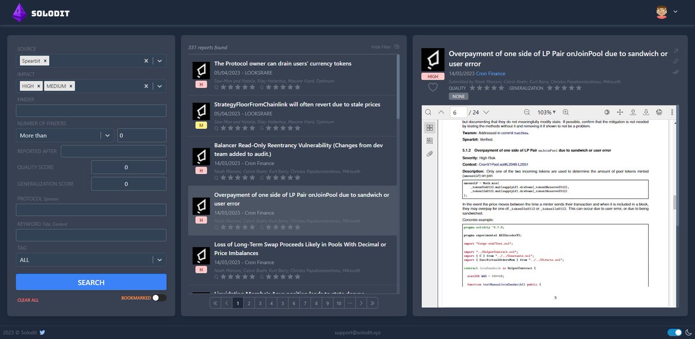Jump to last results page
The image size is (695, 339).
[x=372, y=303]
